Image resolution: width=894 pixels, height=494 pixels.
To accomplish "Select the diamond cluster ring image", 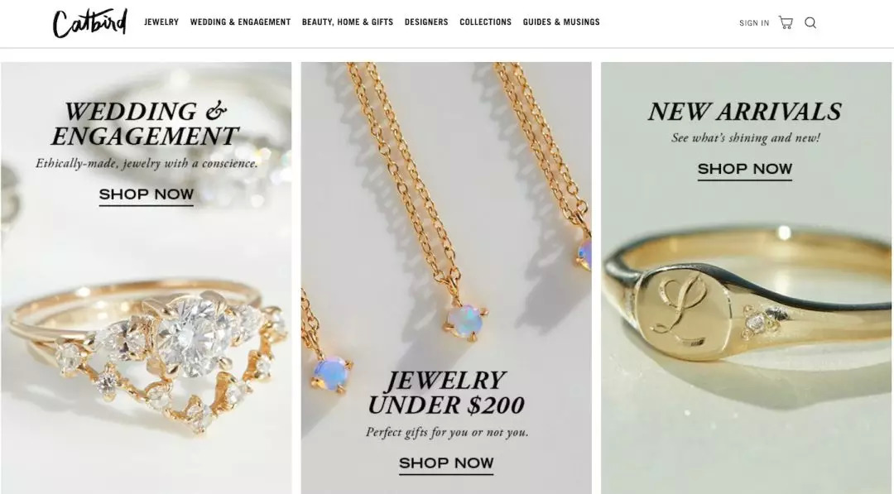I will pyautogui.click(x=147, y=353).
